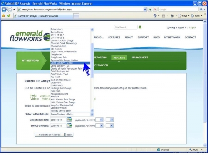This screenshot has width=208, height=155.
Task: Click the Stop loading red X icon
Action: (155, 10)
